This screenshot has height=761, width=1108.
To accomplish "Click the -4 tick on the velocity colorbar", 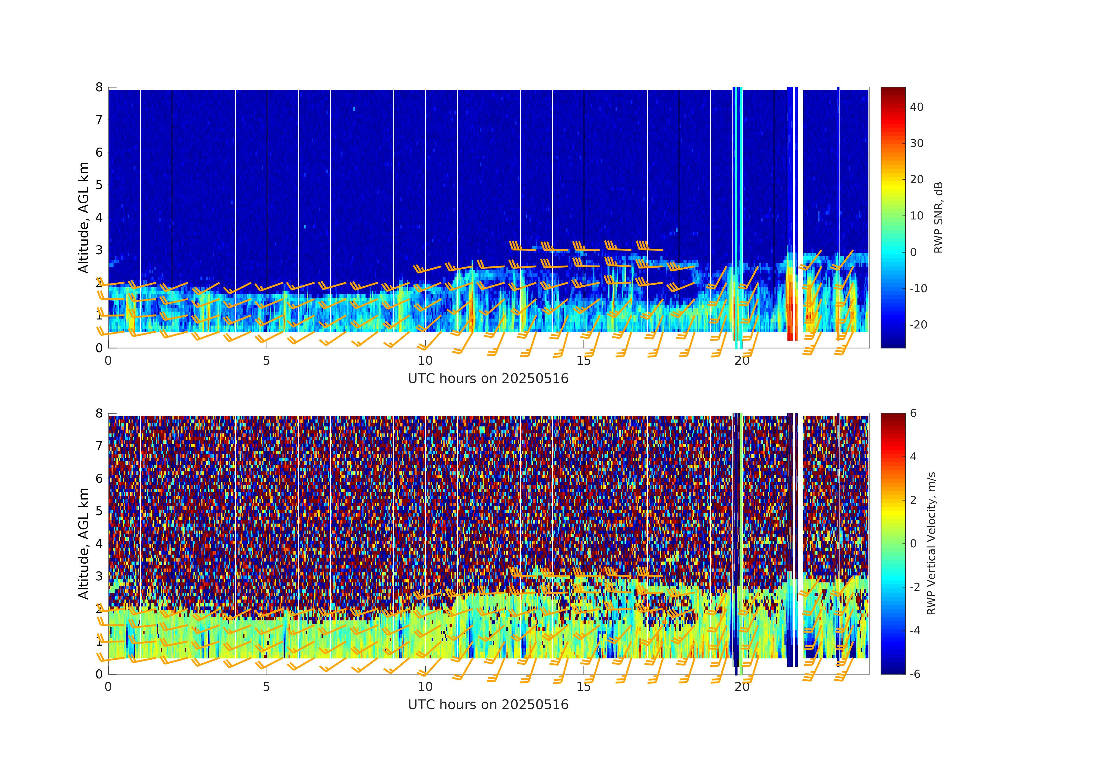I will coord(915,630).
